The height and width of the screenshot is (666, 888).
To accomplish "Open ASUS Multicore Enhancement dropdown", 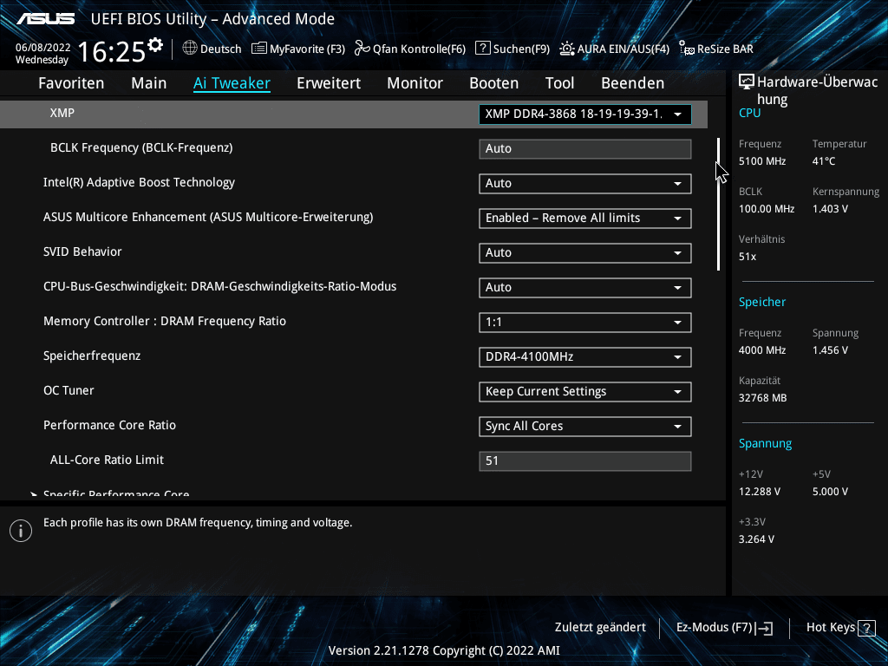I will [585, 218].
